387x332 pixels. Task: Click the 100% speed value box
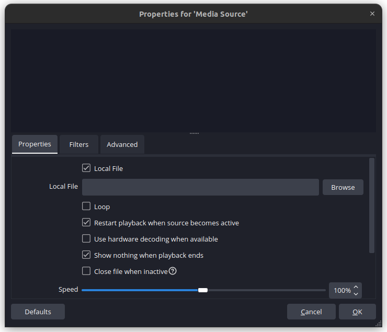coord(345,291)
